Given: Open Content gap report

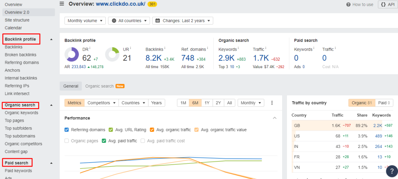Looking at the screenshot, I should point(16,151).
